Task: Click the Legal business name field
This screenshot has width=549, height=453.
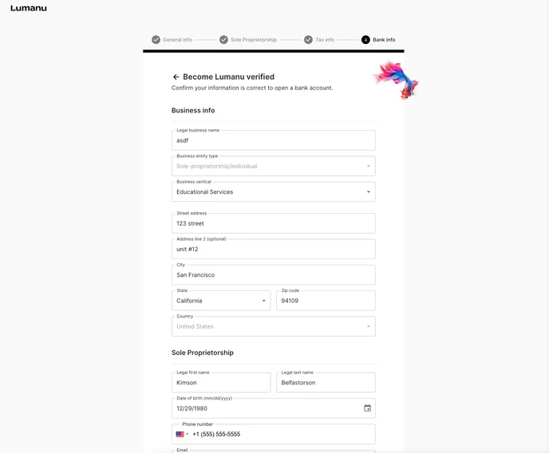Action: 273,140
